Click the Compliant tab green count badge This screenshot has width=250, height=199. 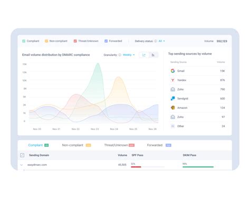point(46,145)
